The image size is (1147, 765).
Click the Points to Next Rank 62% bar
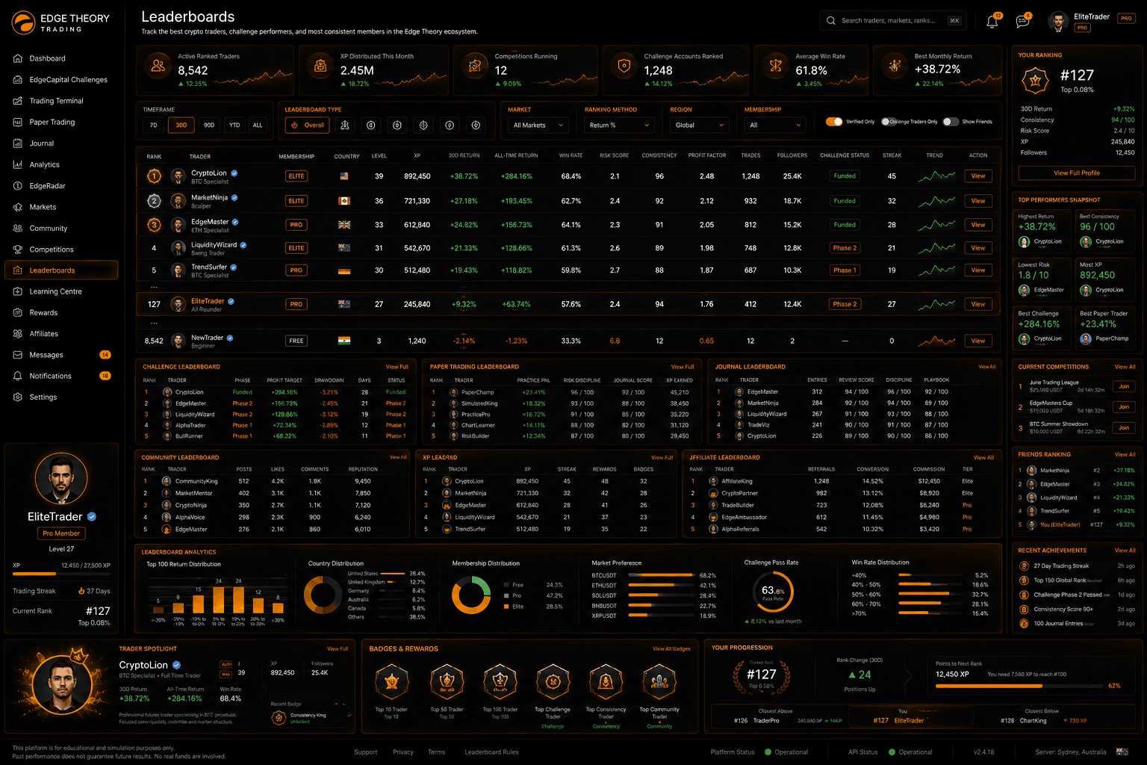click(x=1019, y=686)
